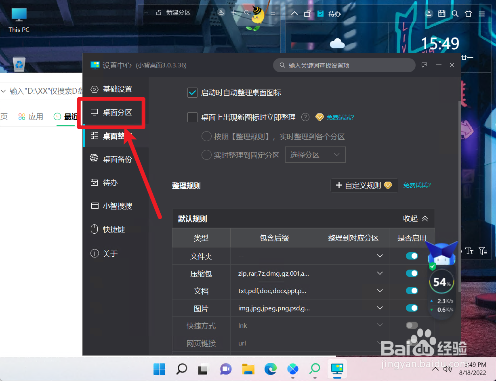Open 小智搜搜 in settings sidebar
This screenshot has width=496, height=381.
[x=116, y=206]
